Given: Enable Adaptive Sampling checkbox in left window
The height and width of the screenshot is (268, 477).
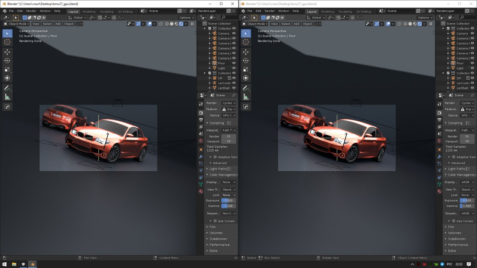Looking at the screenshot, I should click(215, 157).
